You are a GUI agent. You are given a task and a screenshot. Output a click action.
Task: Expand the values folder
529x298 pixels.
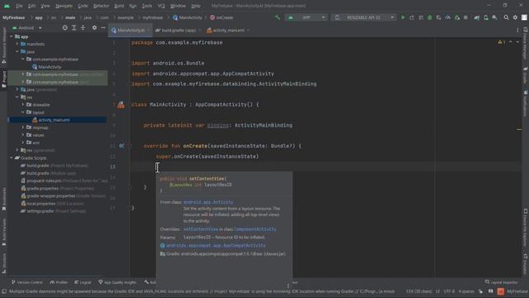(23, 135)
